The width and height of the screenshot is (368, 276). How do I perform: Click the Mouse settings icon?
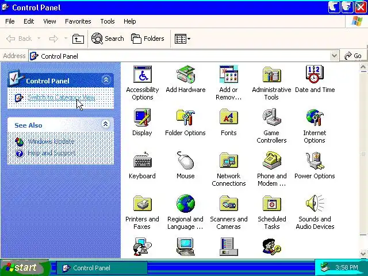tap(185, 160)
